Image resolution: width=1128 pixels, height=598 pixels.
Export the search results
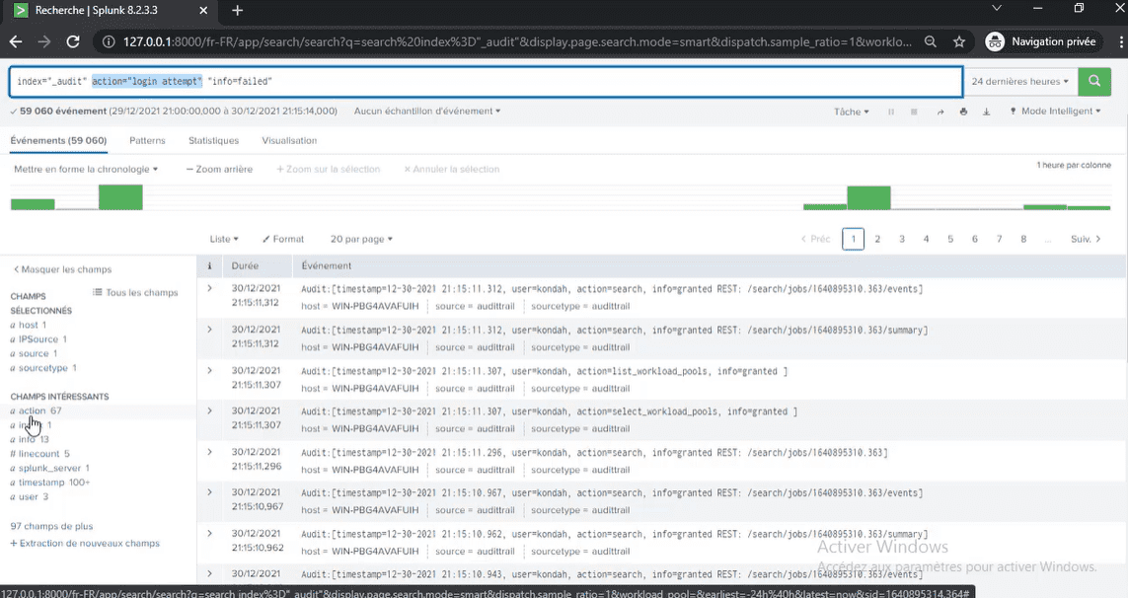click(986, 112)
